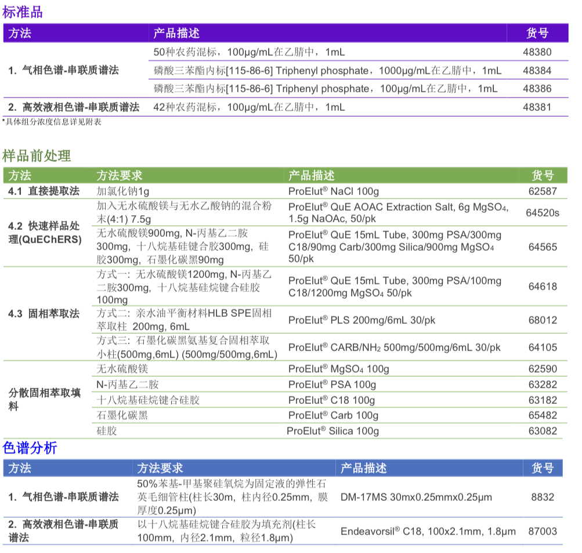Click requirement '加氯化钠1g'
The height and width of the screenshot is (553, 582).
(x=123, y=191)
